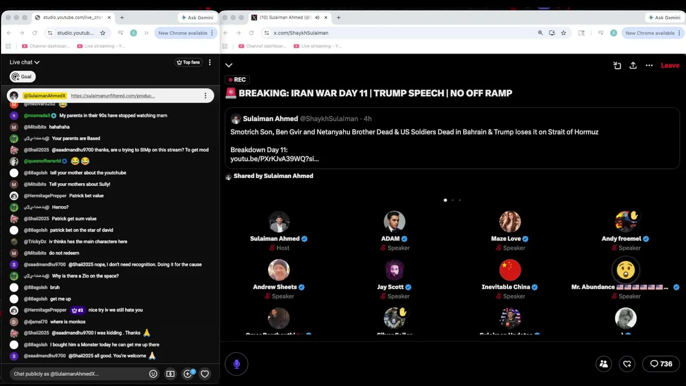
Task: Open extensions icon in X window toolbar
Action: 581,33
